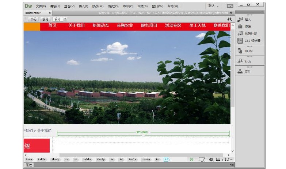Click the green checkmark status icon
This screenshot has height=169, width=286.
click(x=191, y=160)
